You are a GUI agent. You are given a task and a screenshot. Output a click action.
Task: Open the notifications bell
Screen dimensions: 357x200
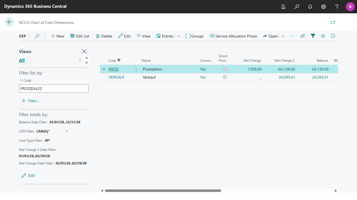coord(310,7)
